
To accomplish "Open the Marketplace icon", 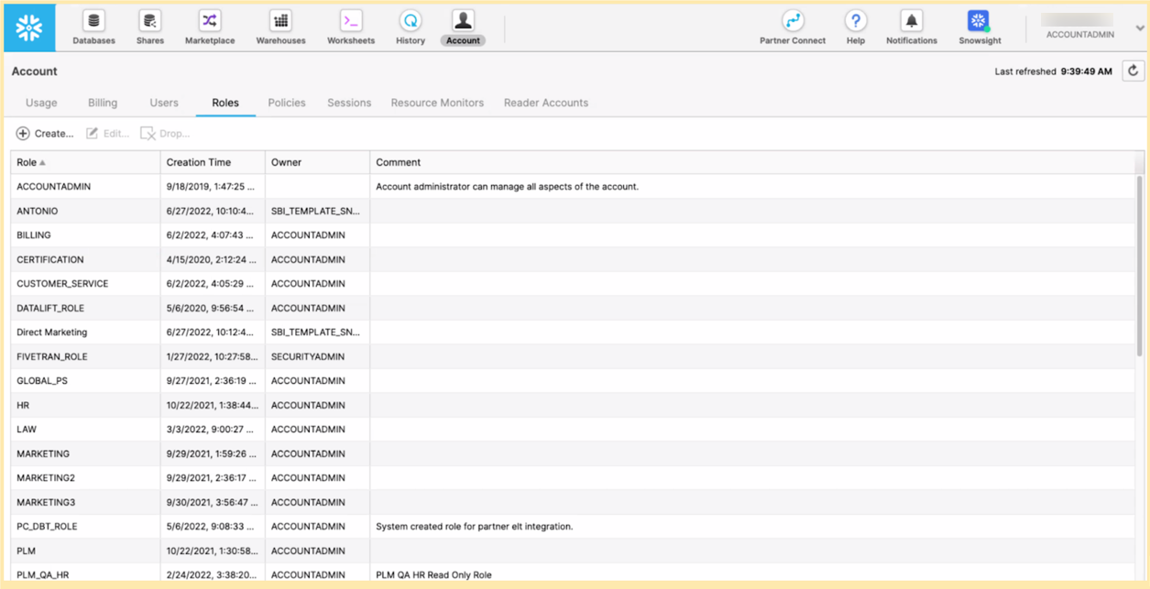I will 210,27.
